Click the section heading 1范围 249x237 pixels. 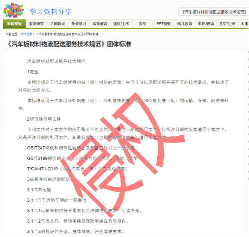(33, 72)
